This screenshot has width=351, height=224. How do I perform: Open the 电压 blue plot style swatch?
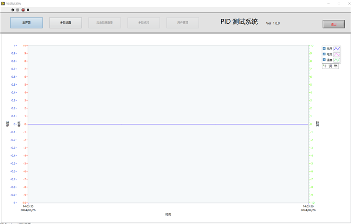(337, 48)
